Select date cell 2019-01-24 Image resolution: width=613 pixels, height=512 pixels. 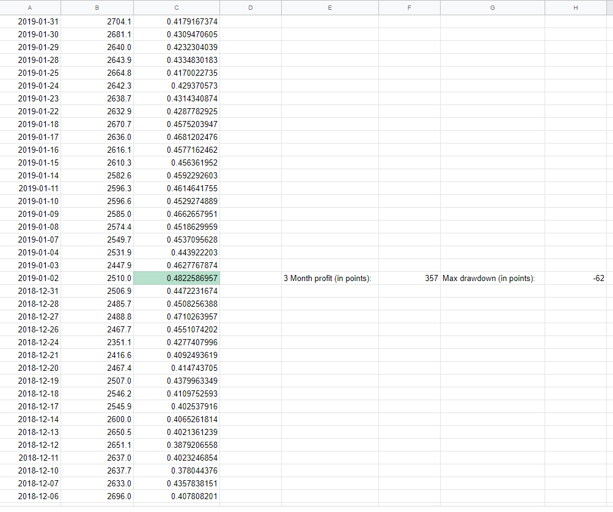click(x=30, y=86)
